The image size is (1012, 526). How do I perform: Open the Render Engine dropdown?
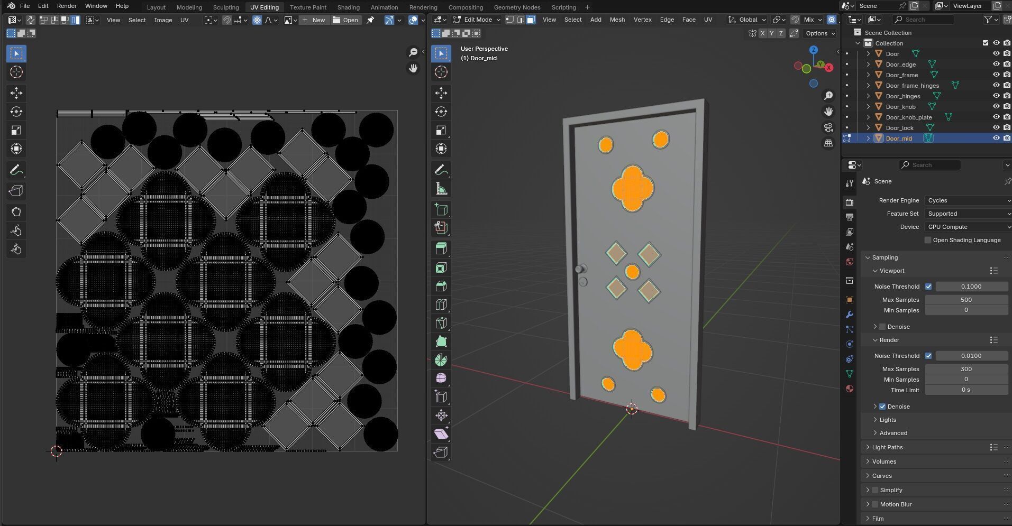point(968,200)
